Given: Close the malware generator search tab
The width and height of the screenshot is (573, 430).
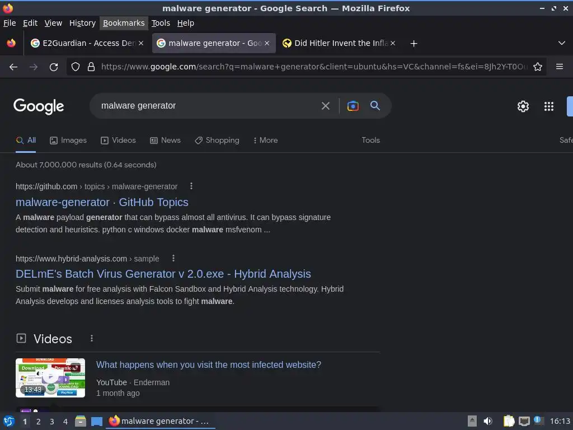Looking at the screenshot, I should point(267,43).
